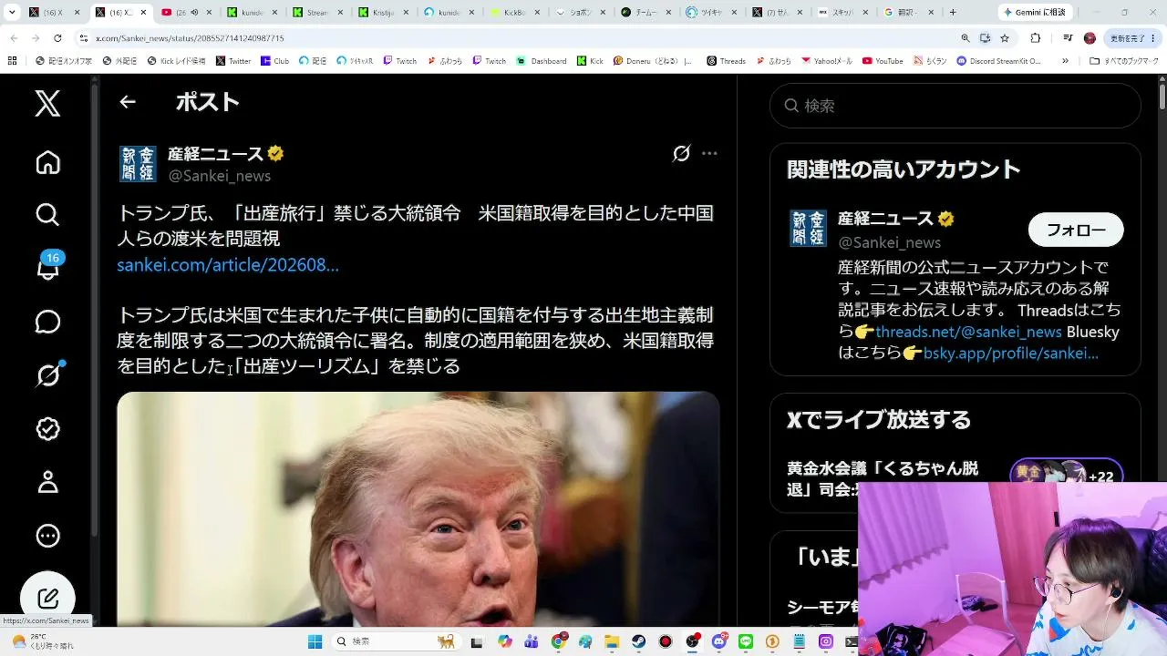Open the bsky.app/profile/sankei link
The image size is (1167, 656).
tap(1010, 354)
